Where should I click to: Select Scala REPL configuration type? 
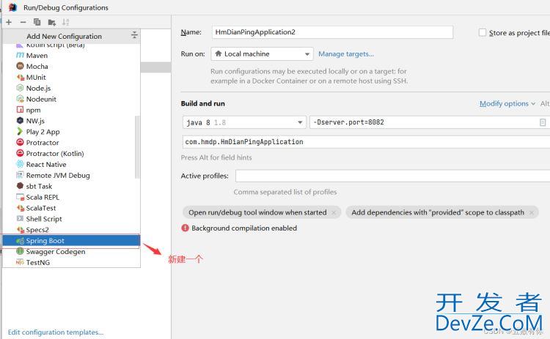(71, 197)
